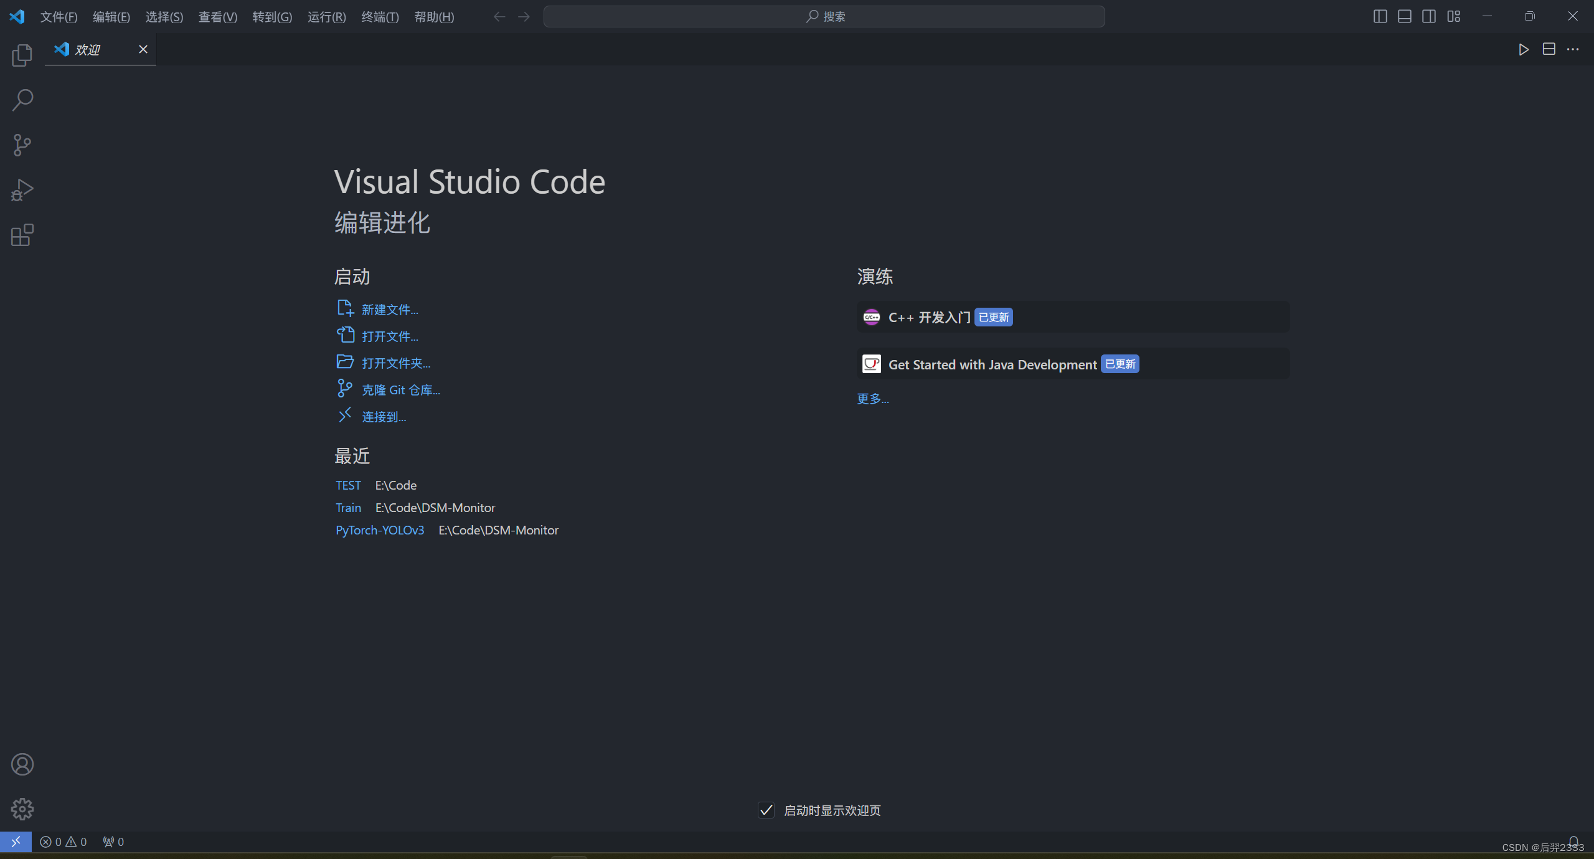Uncheck 启动时显示欢迎页 checkbox
The height and width of the screenshot is (859, 1594).
coord(766,810)
